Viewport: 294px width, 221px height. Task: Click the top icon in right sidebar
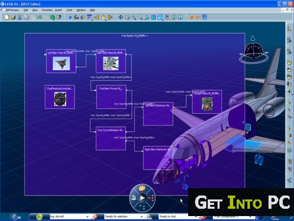(x=289, y=29)
